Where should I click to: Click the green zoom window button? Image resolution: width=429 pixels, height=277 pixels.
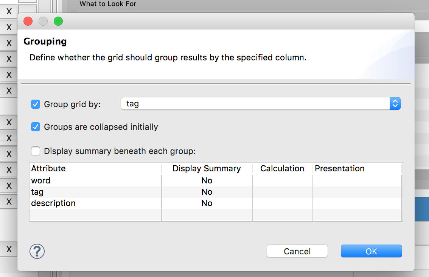coord(58,21)
